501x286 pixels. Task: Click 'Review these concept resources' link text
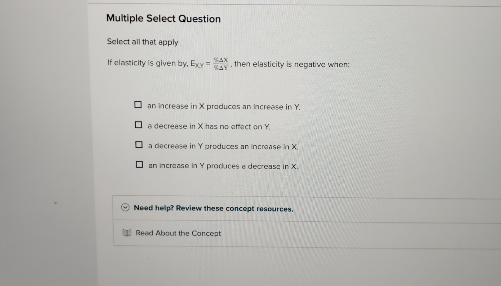coord(235,209)
